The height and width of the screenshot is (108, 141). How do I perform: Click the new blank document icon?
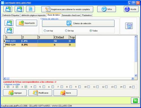click(30, 9)
